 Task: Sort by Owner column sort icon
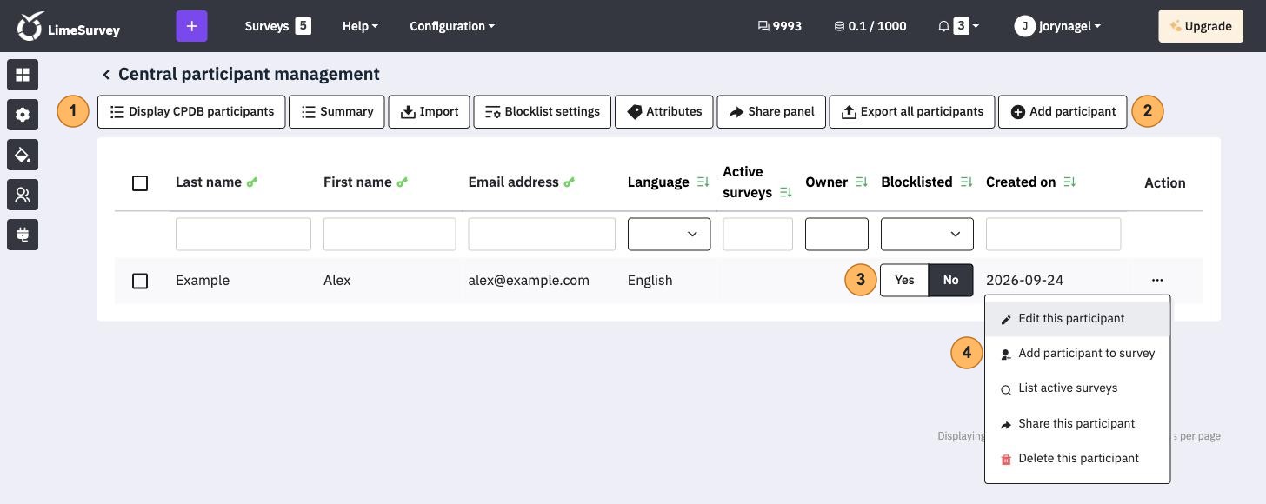(x=862, y=182)
